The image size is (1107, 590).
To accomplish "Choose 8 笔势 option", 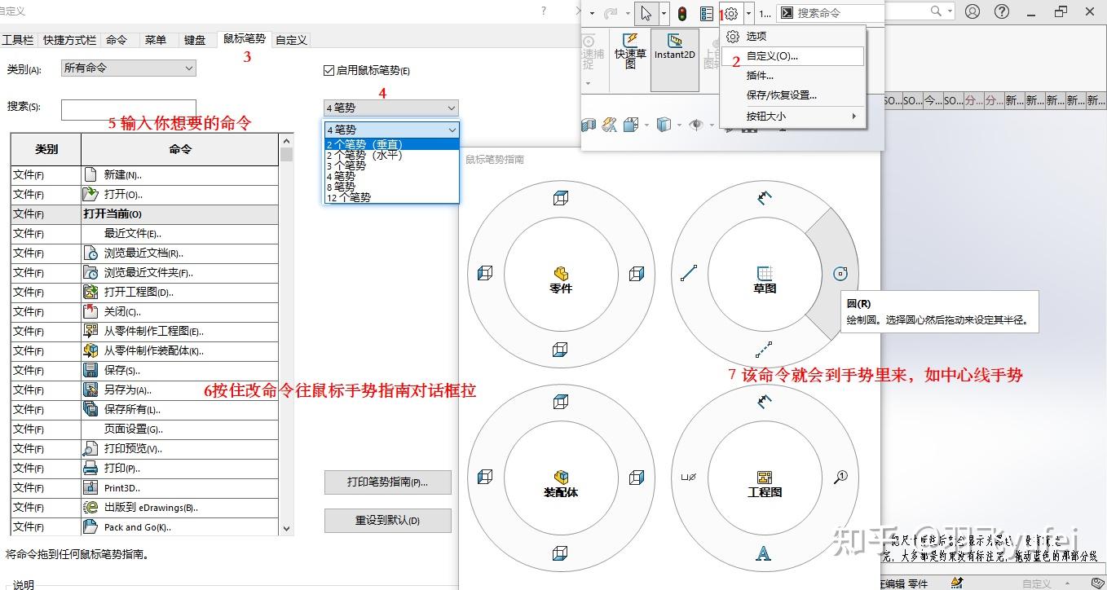I will click(391, 187).
